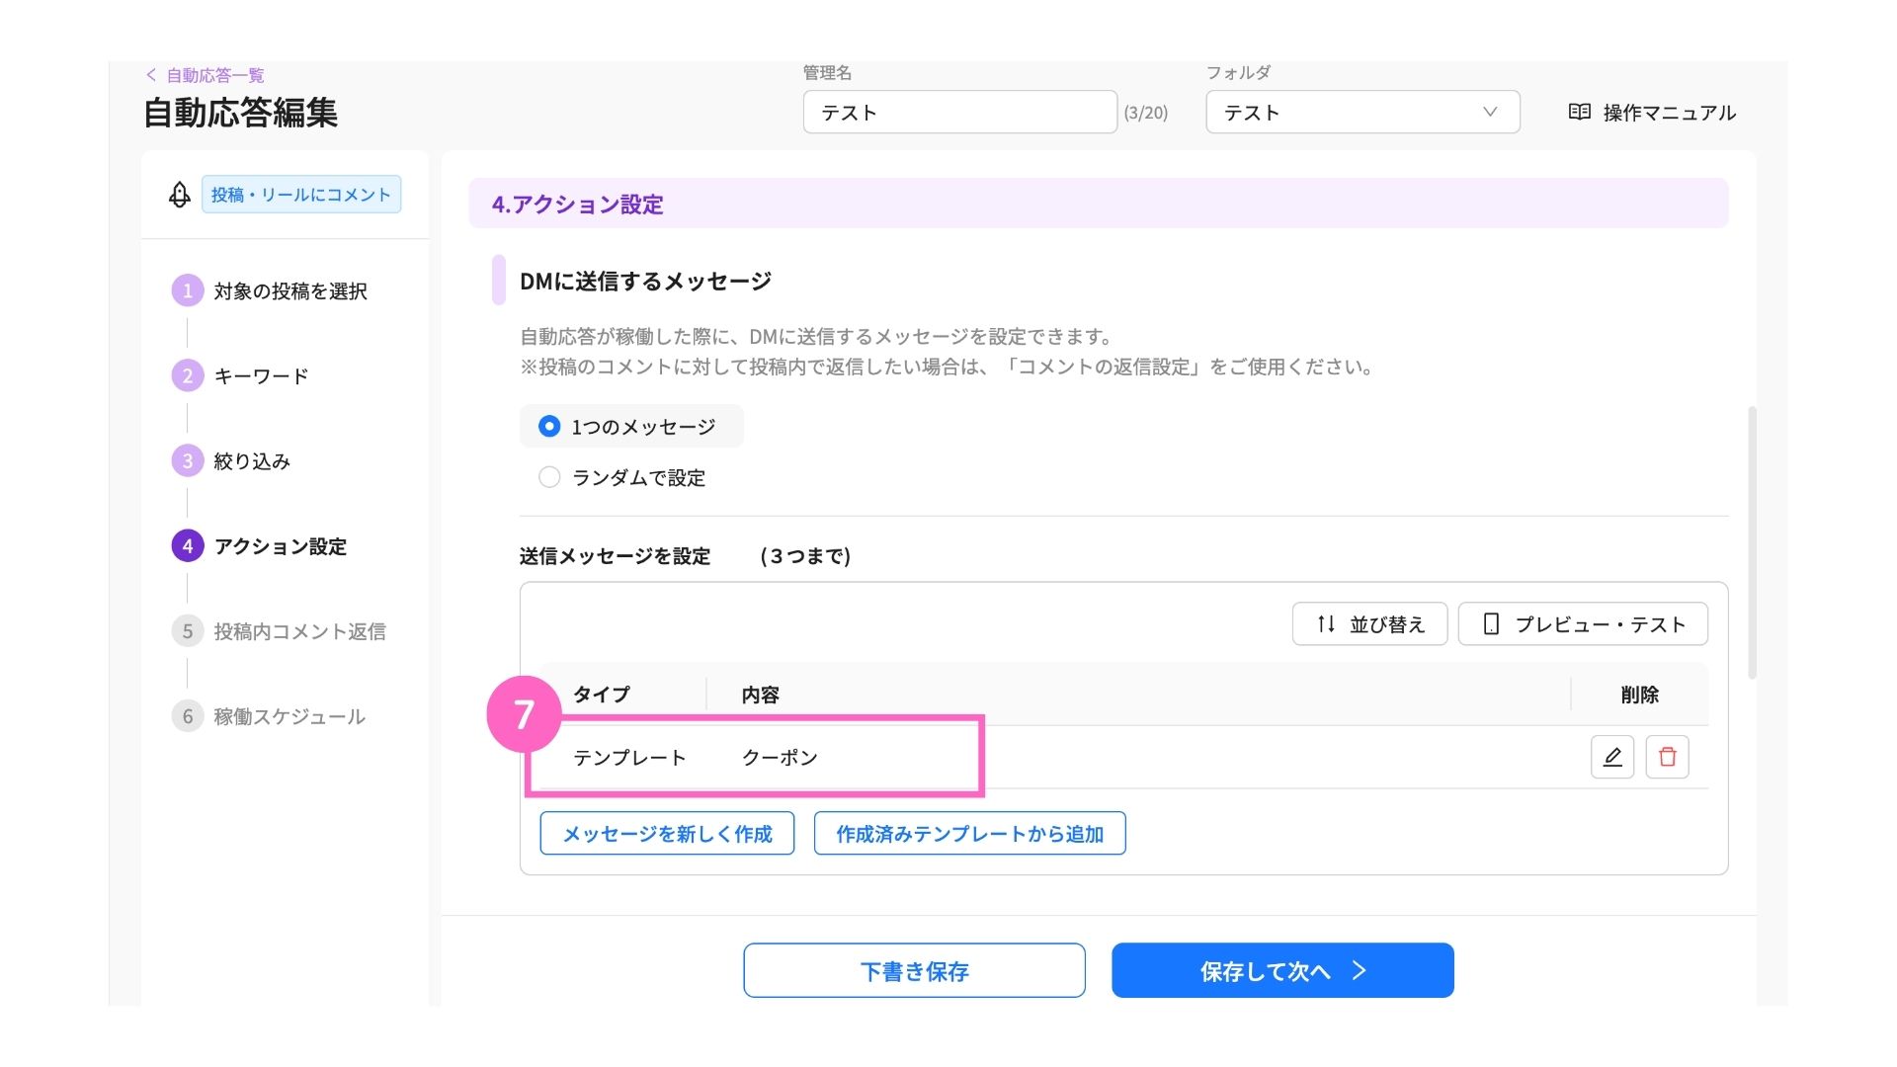1897x1067 pixels.
Task: Click the pencil edit icon for クーポン row
Action: [x=1611, y=757]
